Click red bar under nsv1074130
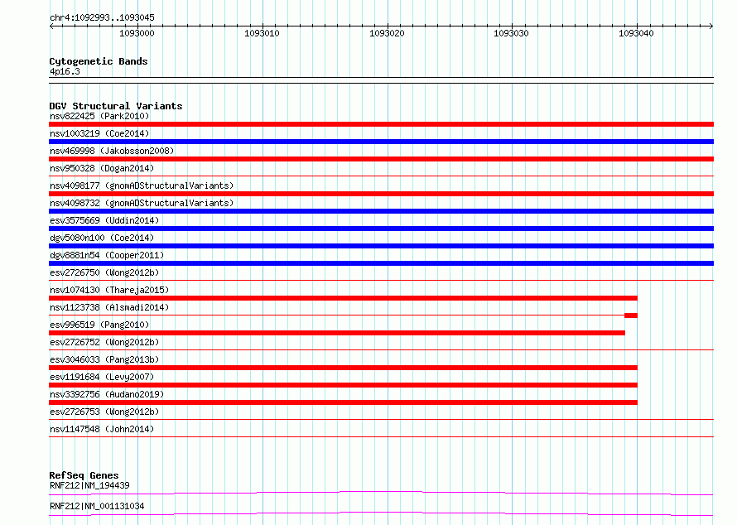The width and height of the screenshot is (737, 525). 343,298
